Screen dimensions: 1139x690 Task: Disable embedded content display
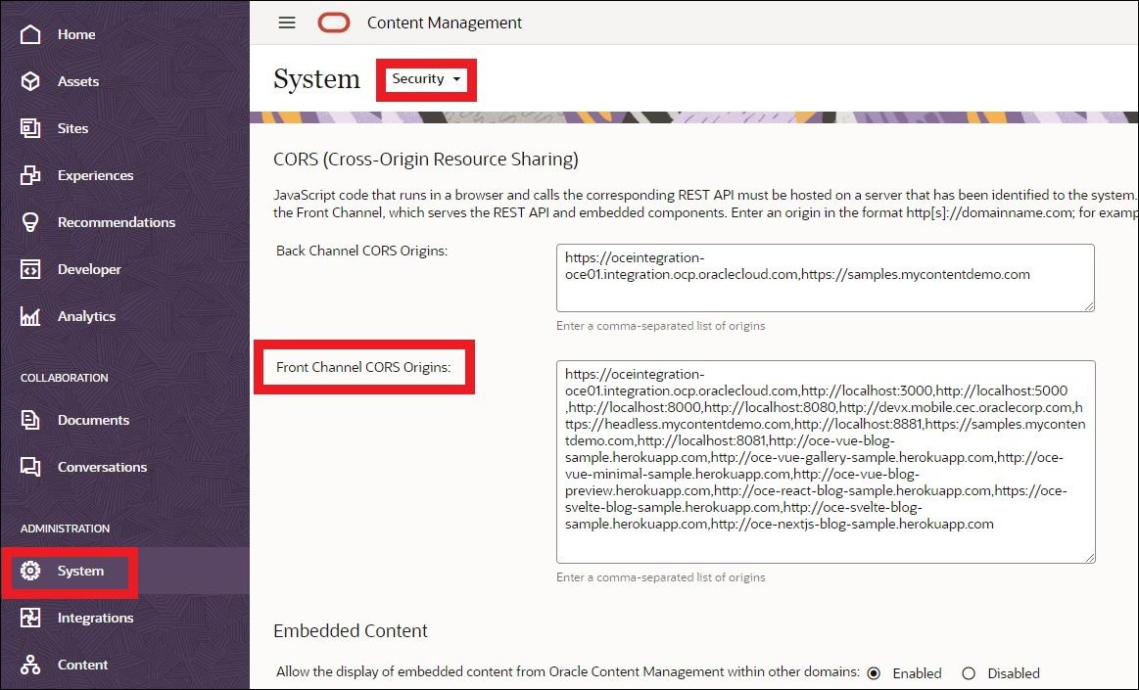coord(969,673)
